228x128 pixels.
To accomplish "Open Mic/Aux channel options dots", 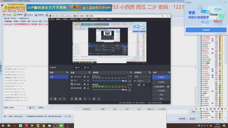I will coord(130,81).
